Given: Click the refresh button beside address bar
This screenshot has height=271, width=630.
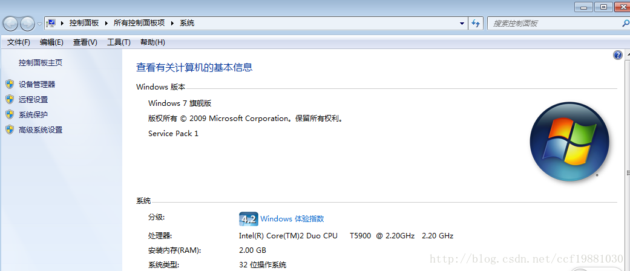Looking at the screenshot, I should click(476, 23).
